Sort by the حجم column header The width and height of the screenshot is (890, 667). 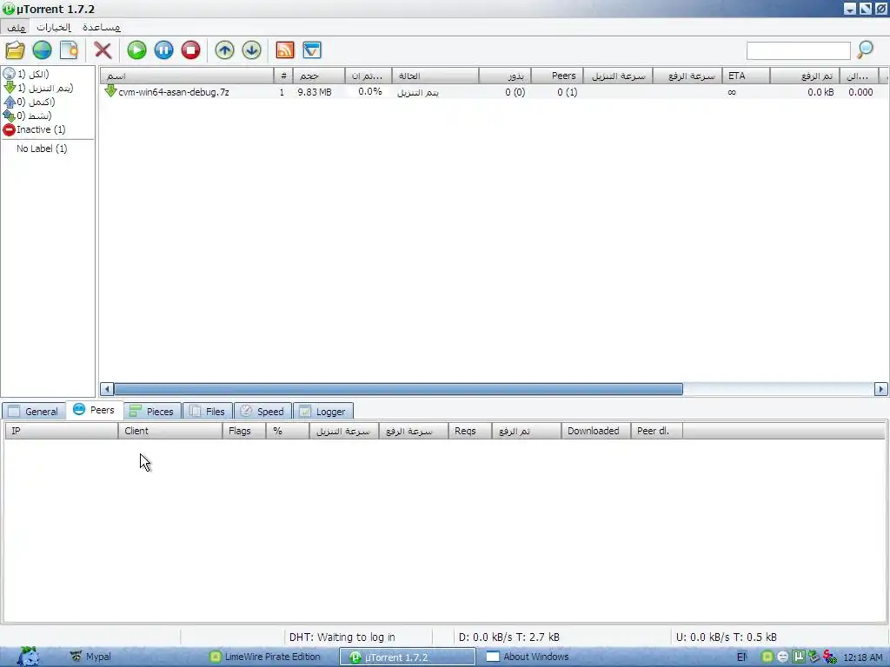(318, 76)
